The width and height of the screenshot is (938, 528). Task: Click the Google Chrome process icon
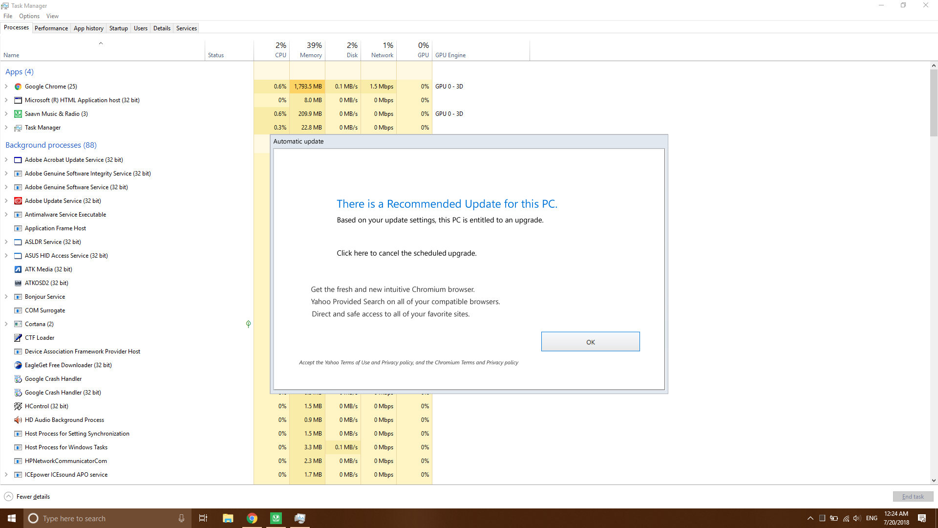point(18,86)
